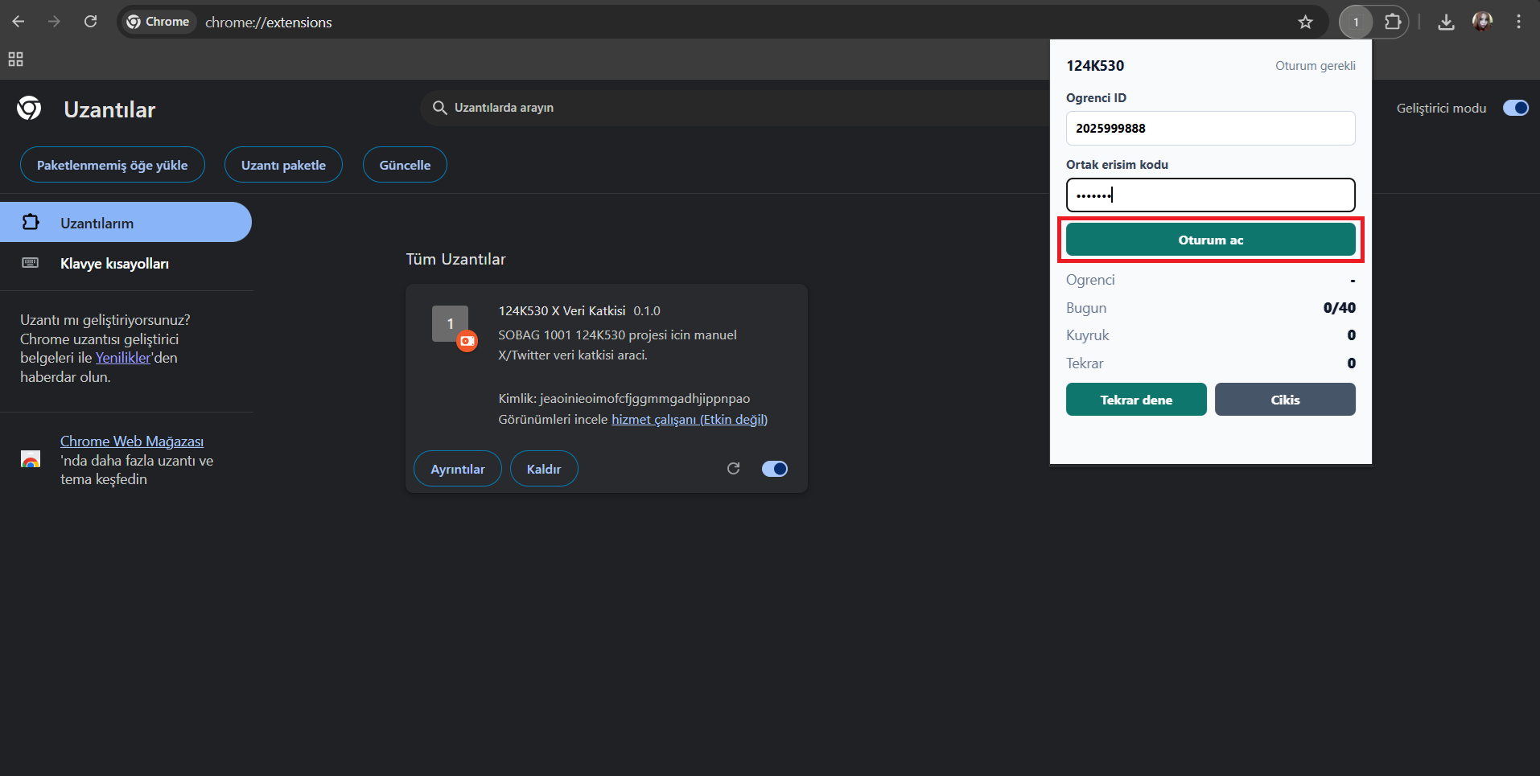The image size is (1540, 776).
Task: Reload the 124K530 X Veri Katkisi extension
Action: [733, 468]
